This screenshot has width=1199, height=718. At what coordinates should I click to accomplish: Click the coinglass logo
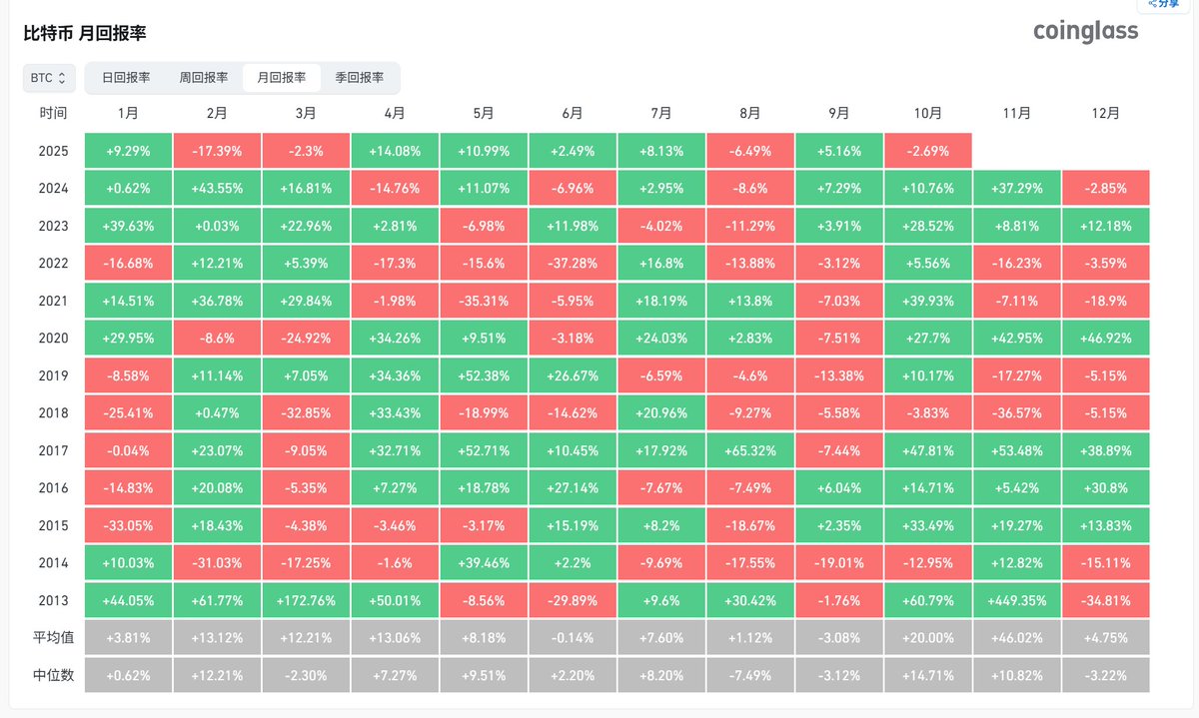[x=1085, y=32]
